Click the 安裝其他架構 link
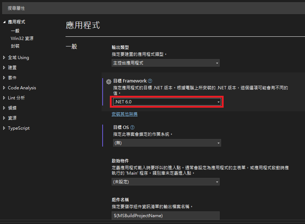The height and width of the screenshot is (224, 305). (124, 114)
